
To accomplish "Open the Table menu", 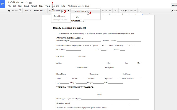I will [x=48, y=6].
